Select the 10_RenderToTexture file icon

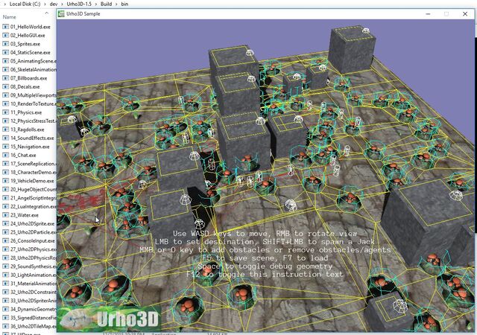(5, 103)
